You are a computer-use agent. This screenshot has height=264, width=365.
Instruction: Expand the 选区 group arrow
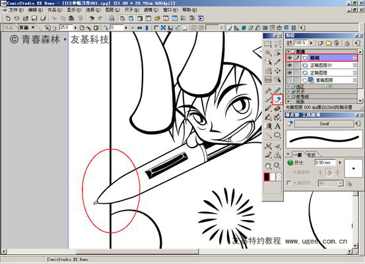pyautogui.click(x=288, y=87)
